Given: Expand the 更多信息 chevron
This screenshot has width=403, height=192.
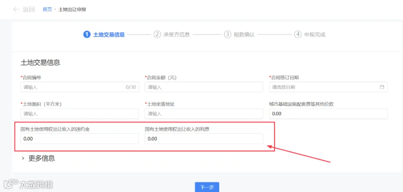Looking at the screenshot, I should tap(23, 158).
